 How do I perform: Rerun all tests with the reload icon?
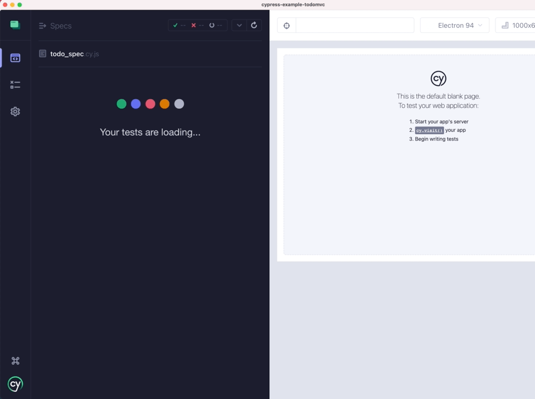(x=254, y=25)
